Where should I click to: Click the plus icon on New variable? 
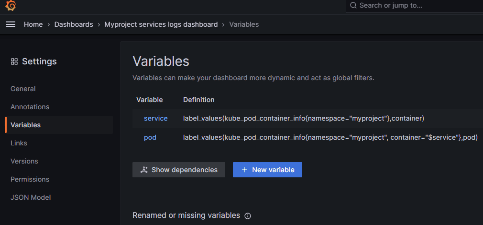pyautogui.click(x=244, y=170)
